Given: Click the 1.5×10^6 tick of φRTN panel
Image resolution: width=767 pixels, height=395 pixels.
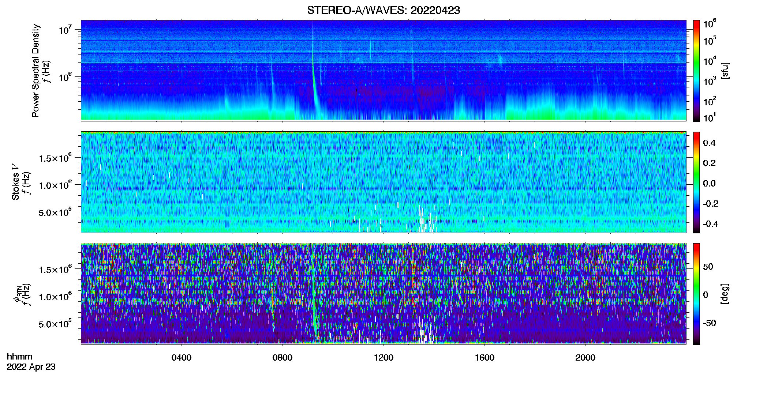Looking at the screenshot, I should click(x=55, y=270).
